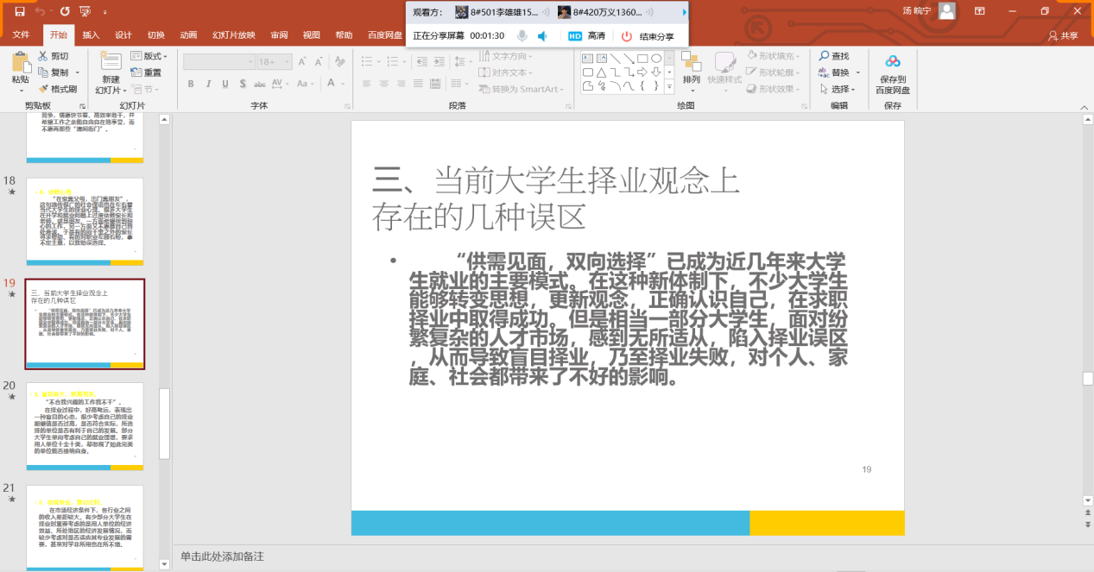Click the Find magnifier icon
The width and height of the screenshot is (1094, 572).
[825, 56]
